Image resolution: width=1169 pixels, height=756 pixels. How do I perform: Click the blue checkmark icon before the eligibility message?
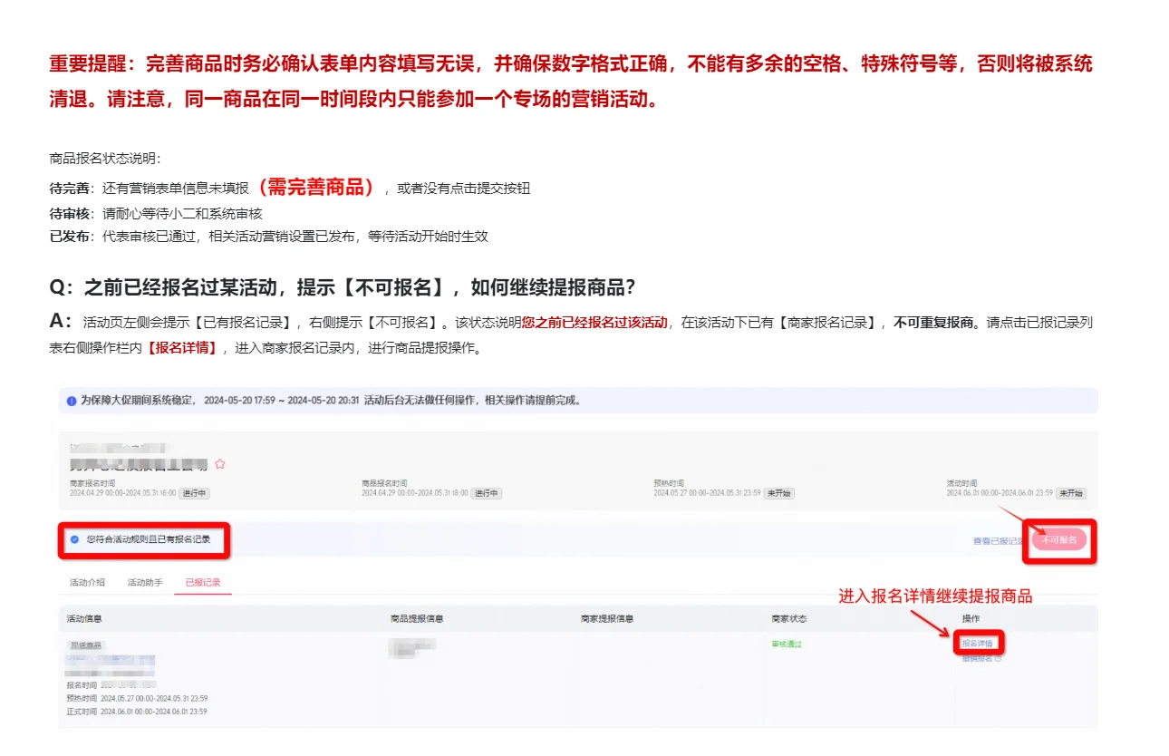[x=73, y=540]
